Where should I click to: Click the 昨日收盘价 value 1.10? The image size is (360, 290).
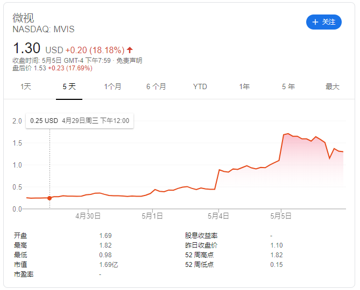pyautogui.click(x=277, y=245)
